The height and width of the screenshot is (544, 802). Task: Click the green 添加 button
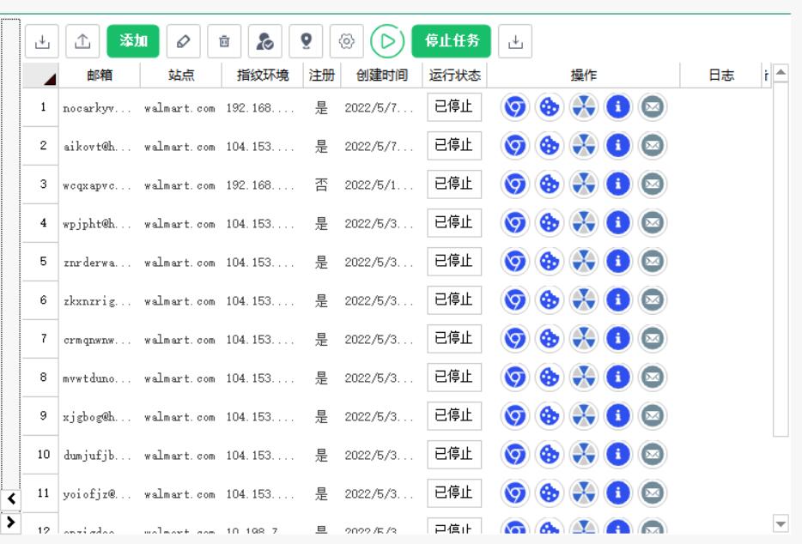pos(133,41)
